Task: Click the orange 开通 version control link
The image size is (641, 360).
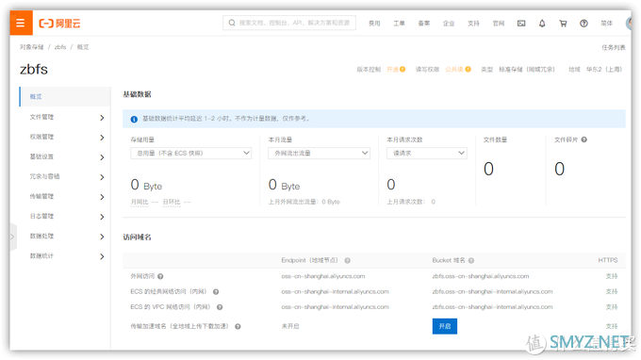Action: click(x=392, y=70)
